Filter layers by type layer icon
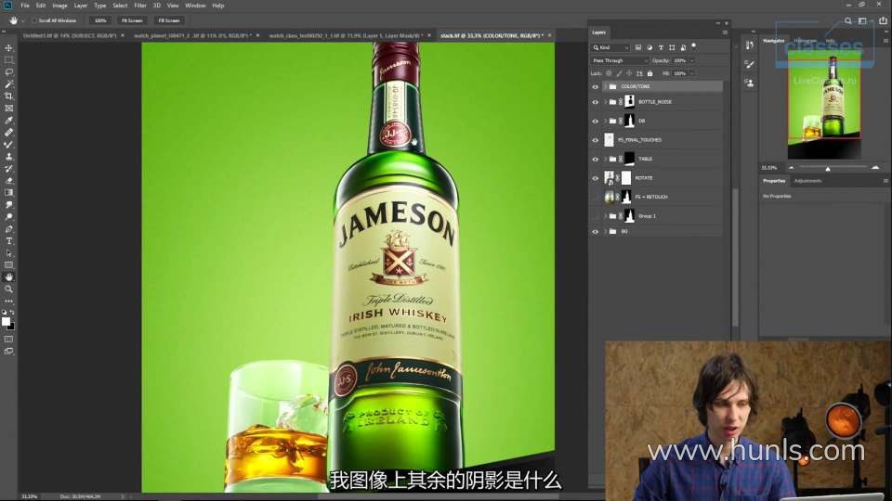892x501 pixels. tap(661, 47)
